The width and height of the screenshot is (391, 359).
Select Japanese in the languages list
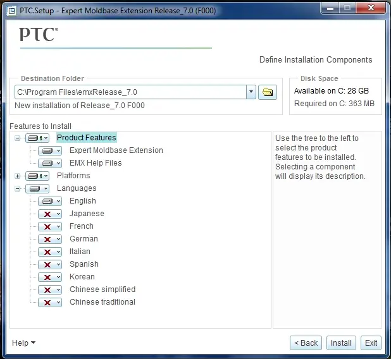coord(87,214)
